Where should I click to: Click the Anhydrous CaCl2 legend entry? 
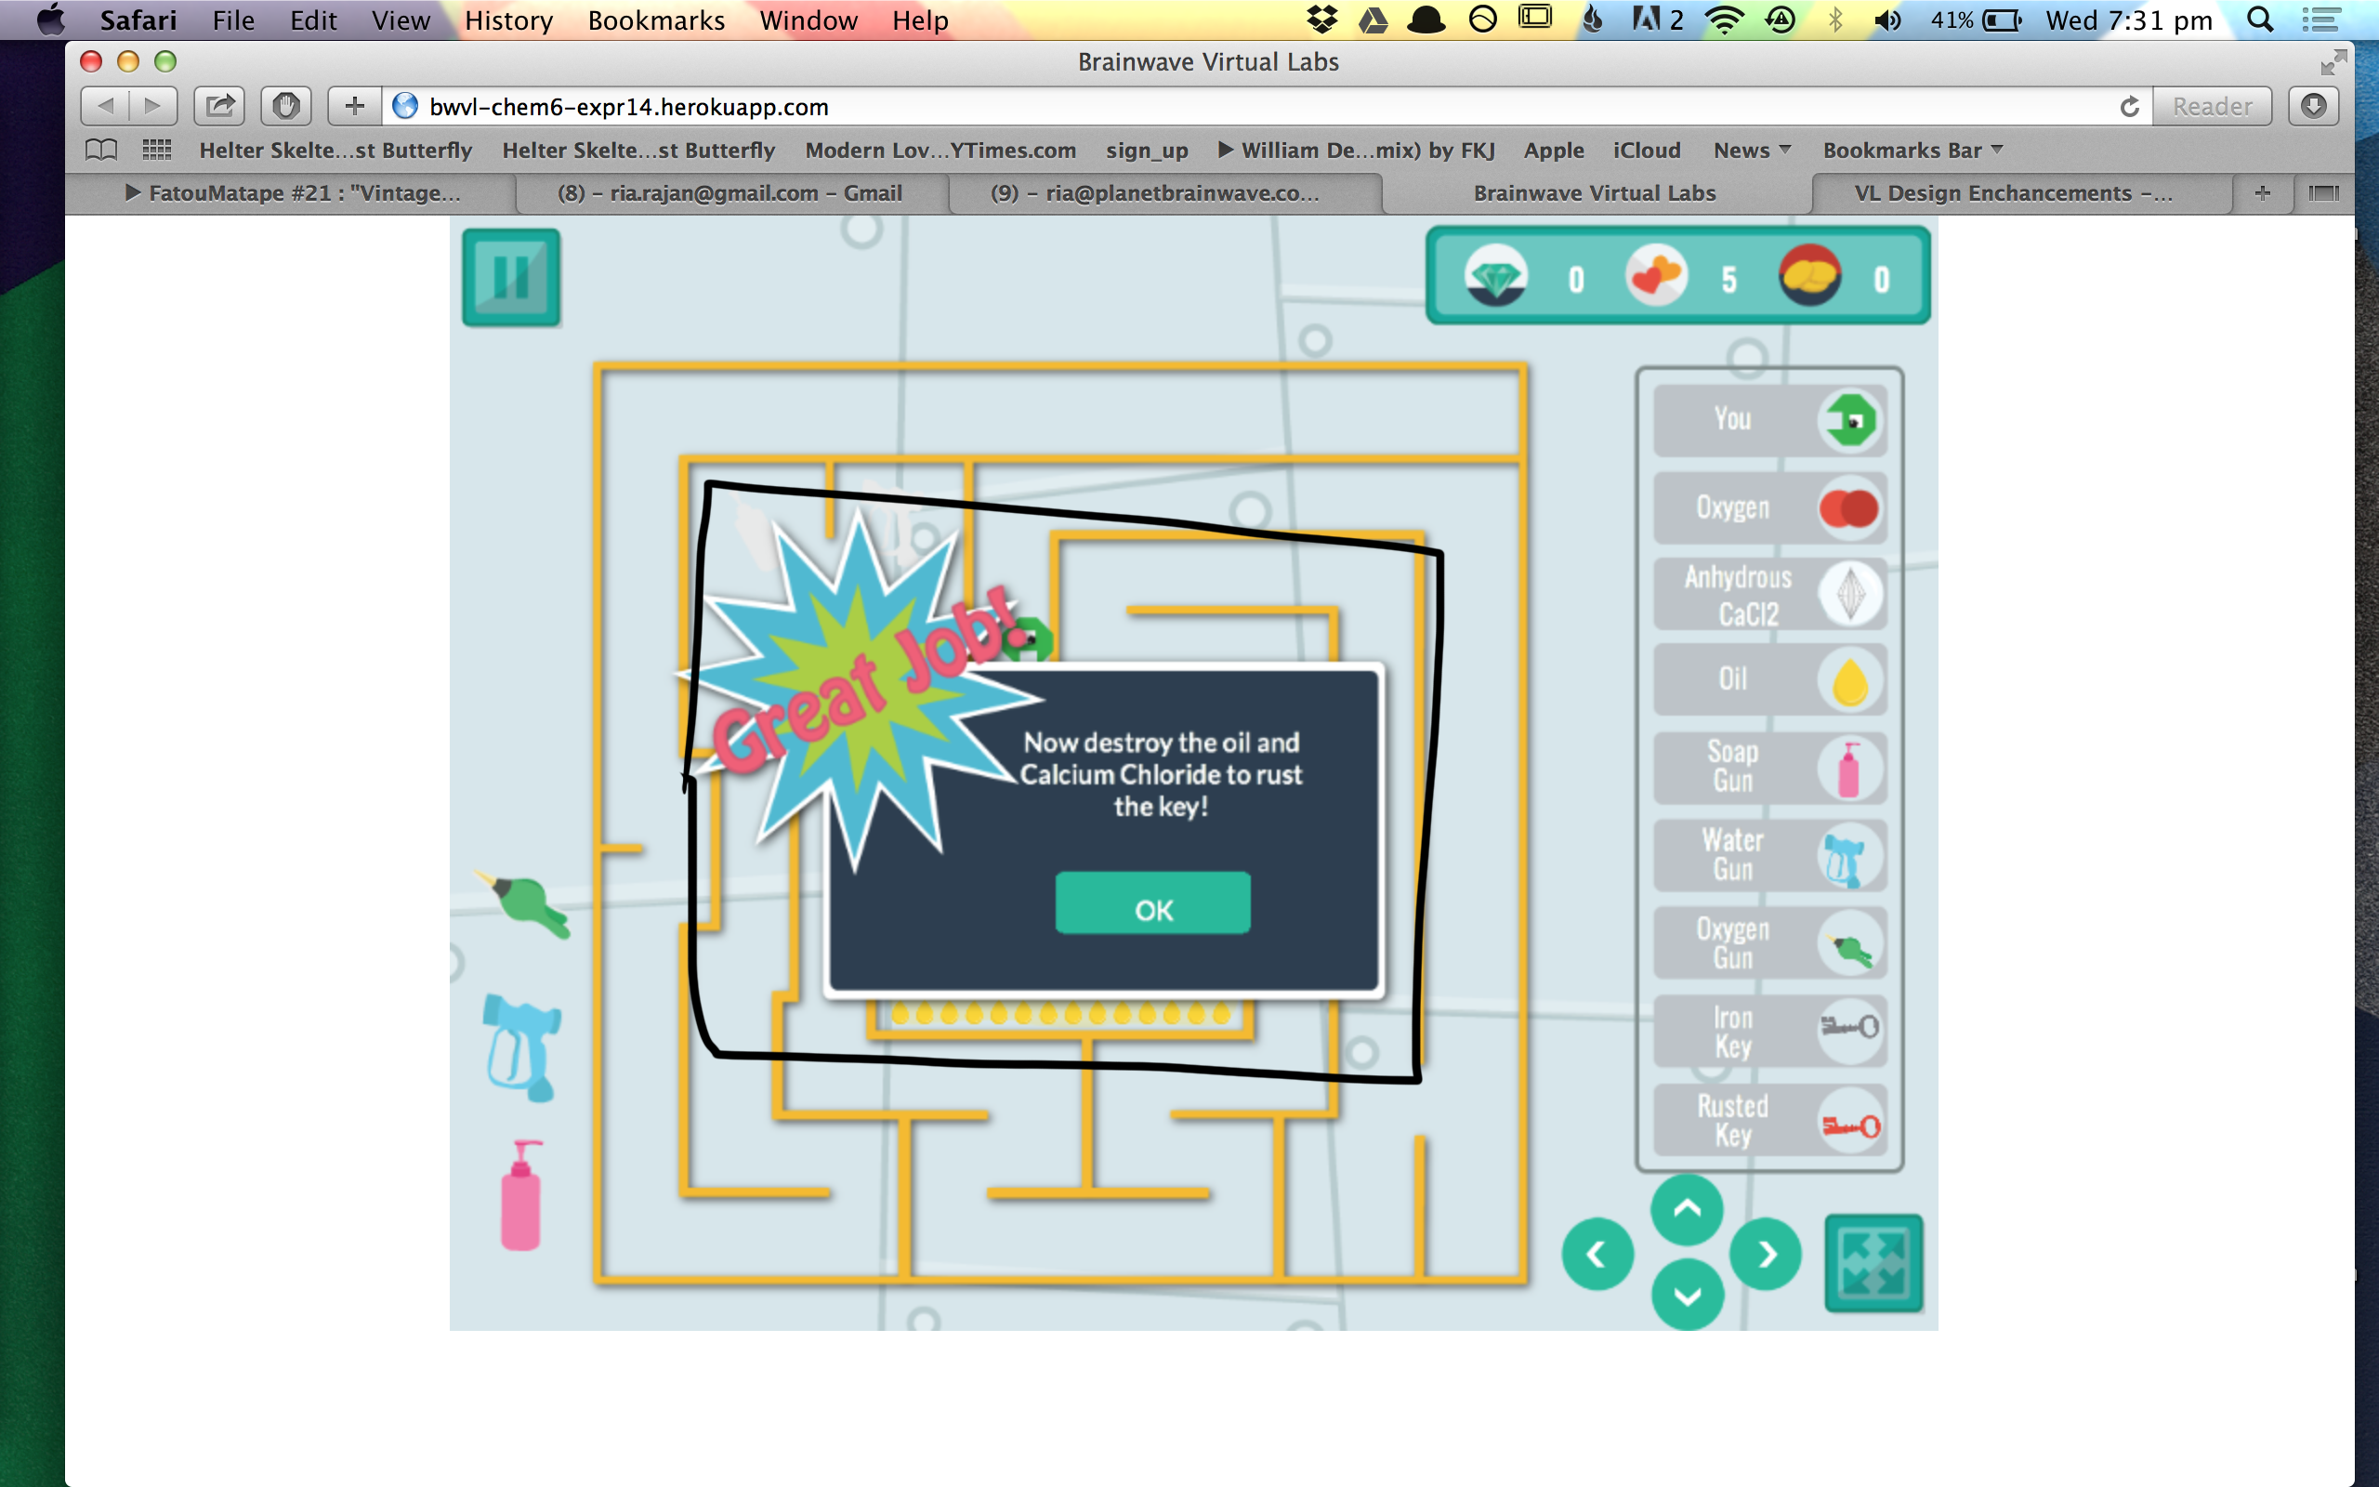(1769, 595)
